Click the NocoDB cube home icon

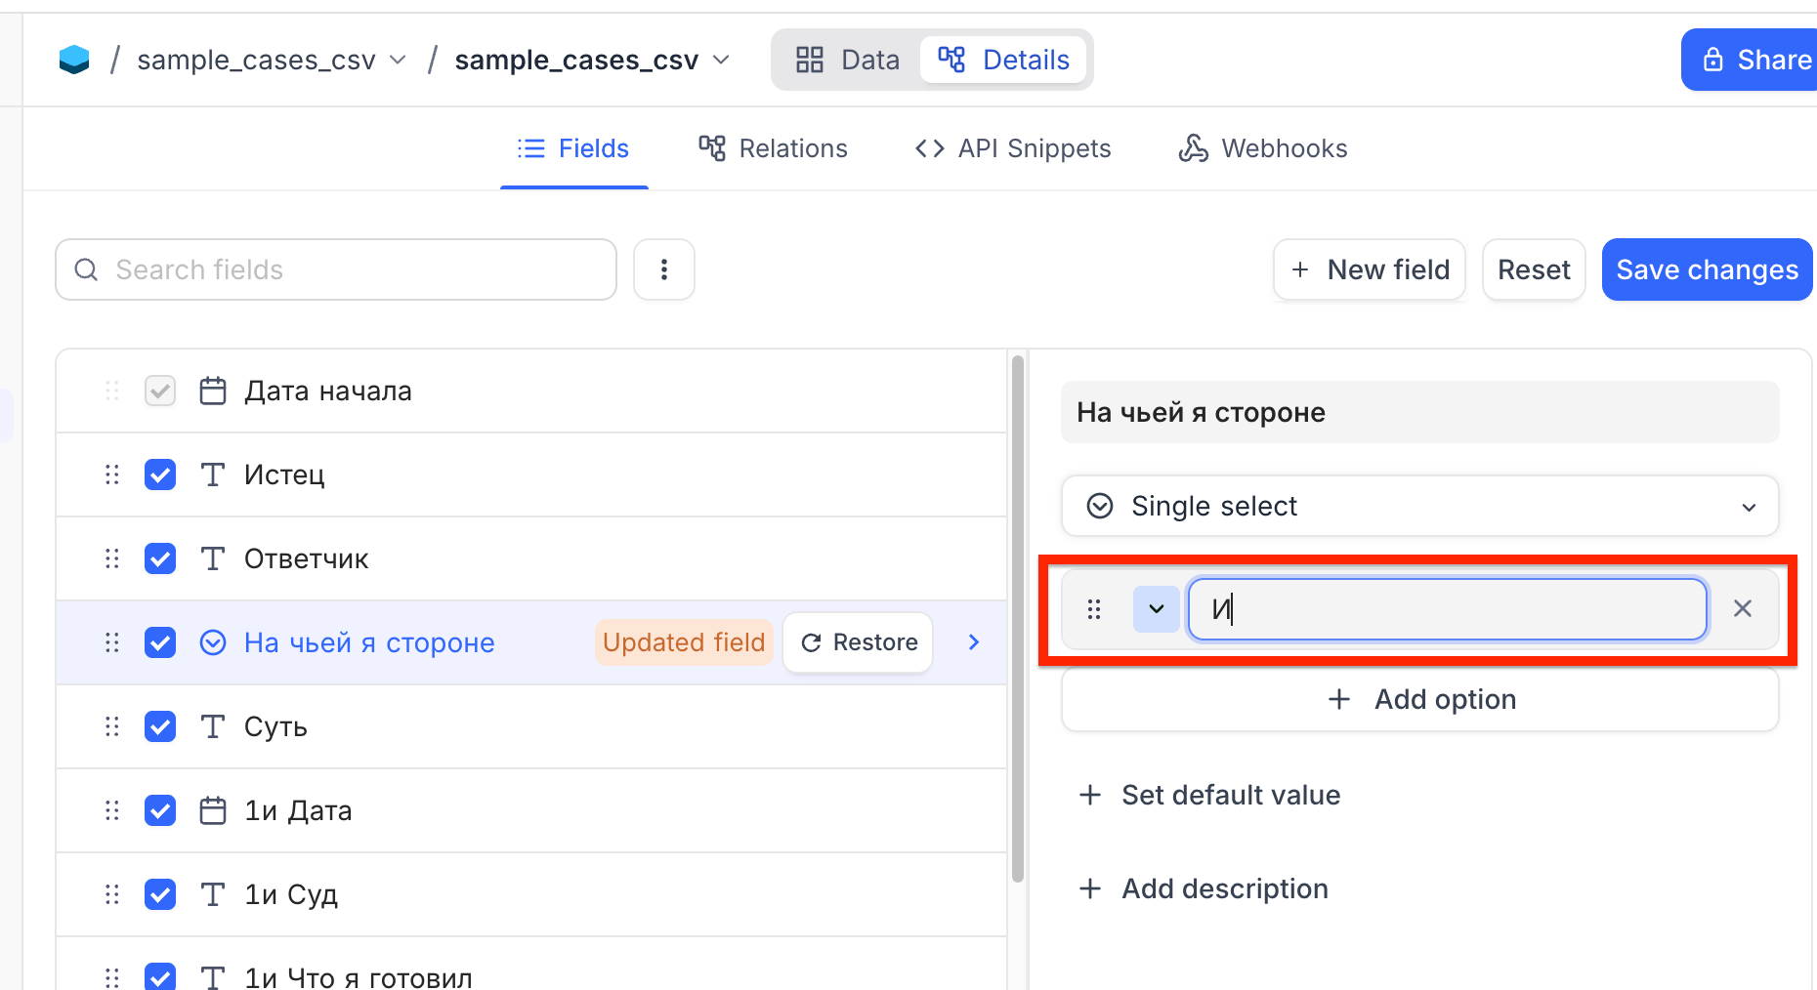click(74, 60)
